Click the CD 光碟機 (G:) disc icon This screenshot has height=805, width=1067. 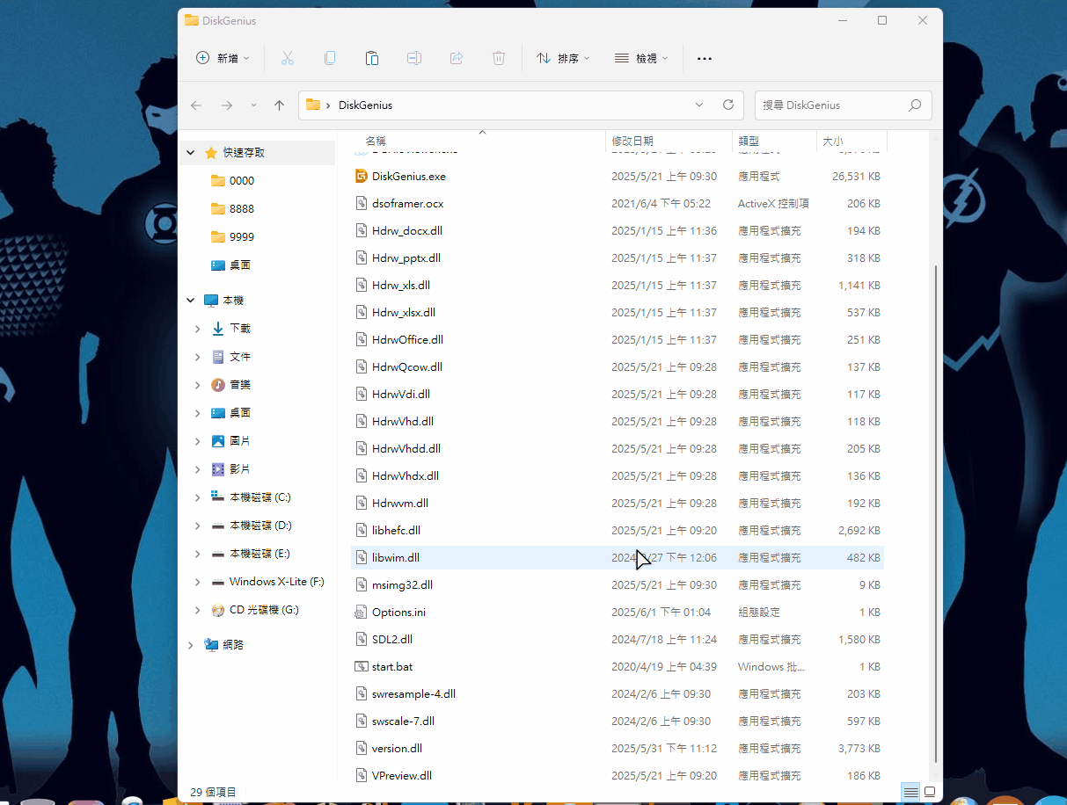218,610
